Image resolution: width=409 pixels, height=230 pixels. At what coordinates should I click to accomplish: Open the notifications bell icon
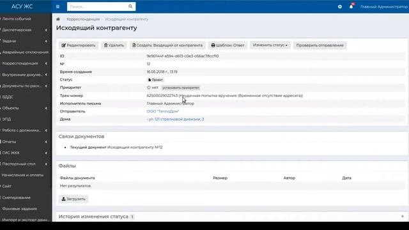click(x=351, y=6)
